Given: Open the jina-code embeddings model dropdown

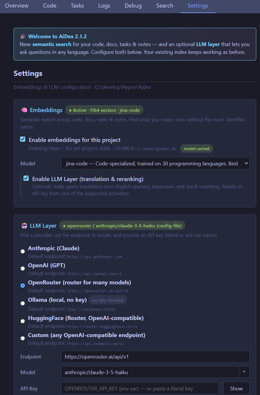Looking at the screenshot, I should pyautogui.click(x=155, y=163).
